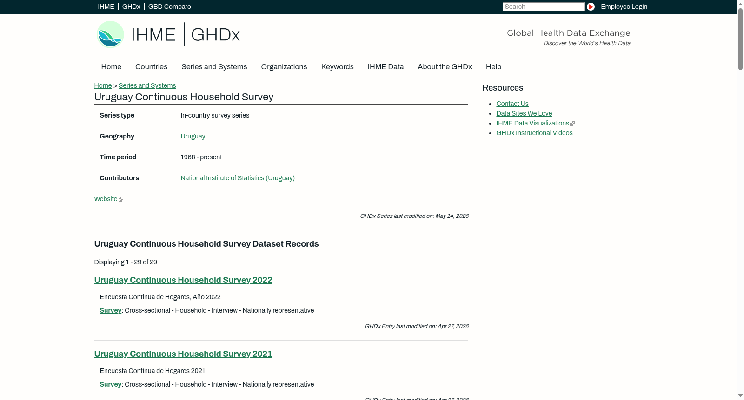Click the Survey link under 2021 record
Image resolution: width=744 pixels, height=400 pixels.
(x=111, y=384)
